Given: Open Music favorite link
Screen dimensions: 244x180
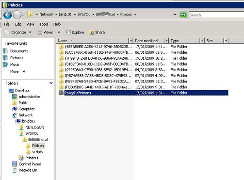Looking at the screenshot, I should coord(15,65).
